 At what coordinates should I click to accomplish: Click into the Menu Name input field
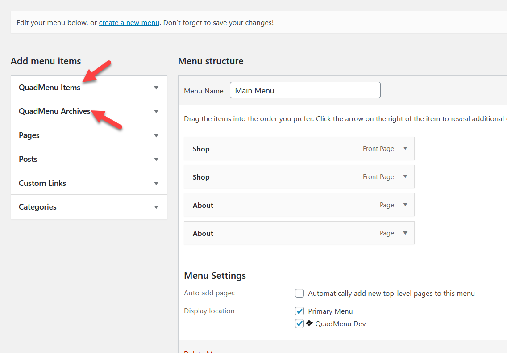(305, 90)
